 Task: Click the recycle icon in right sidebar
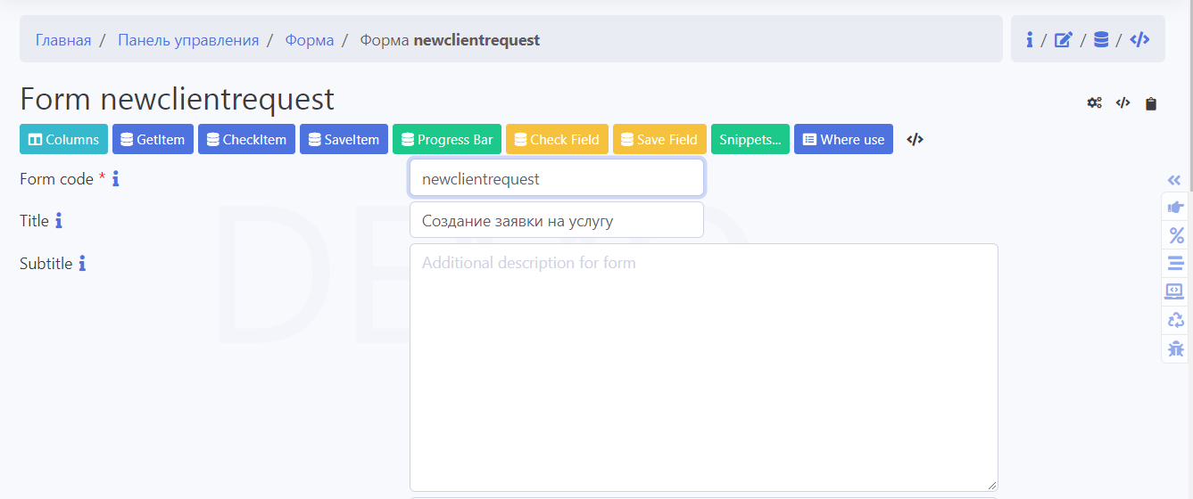[1176, 320]
